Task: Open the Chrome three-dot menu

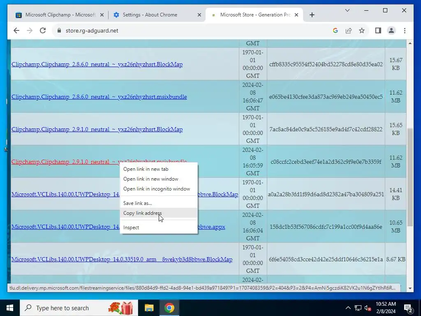Action: [x=405, y=30]
